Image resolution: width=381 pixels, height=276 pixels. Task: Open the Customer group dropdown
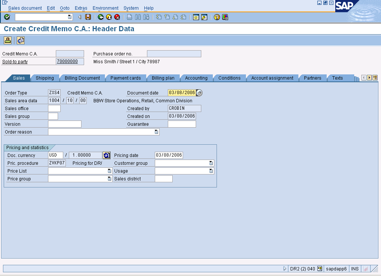pos(211,163)
